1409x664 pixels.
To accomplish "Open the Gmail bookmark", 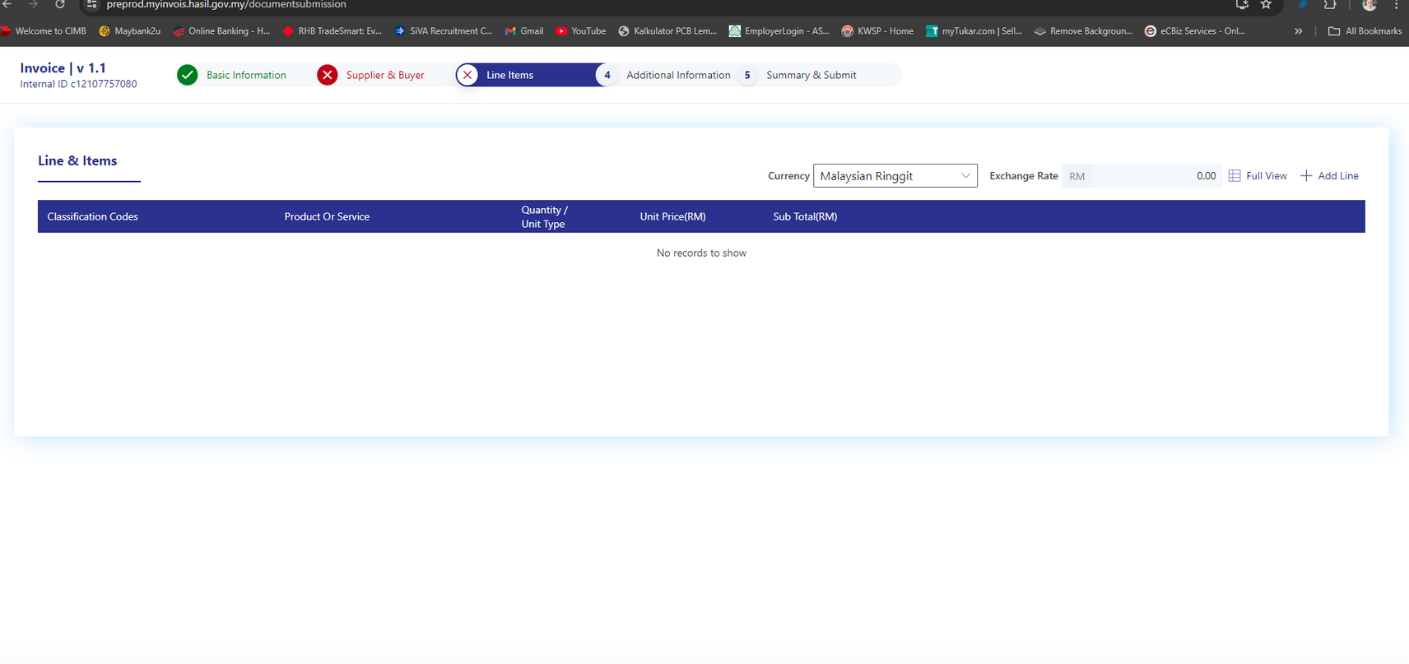I will point(524,31).
